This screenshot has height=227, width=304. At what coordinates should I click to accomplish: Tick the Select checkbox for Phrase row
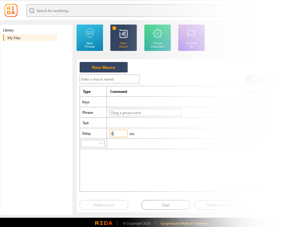point(249,112)
